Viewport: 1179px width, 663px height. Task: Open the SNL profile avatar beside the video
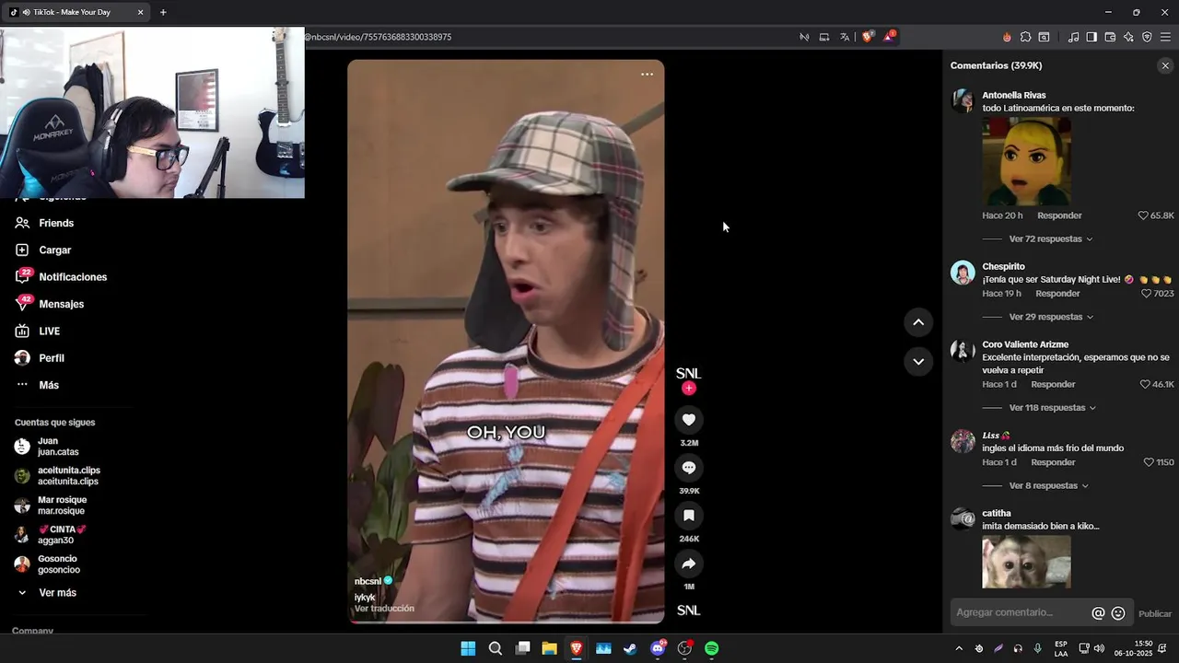(x=688, y=373)
